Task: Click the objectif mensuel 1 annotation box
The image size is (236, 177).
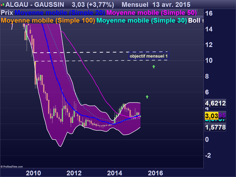Action: [149, 56]
